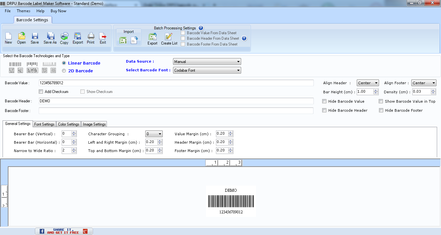
Task: Click the Barcode Header input field
Action: point(176,101)
